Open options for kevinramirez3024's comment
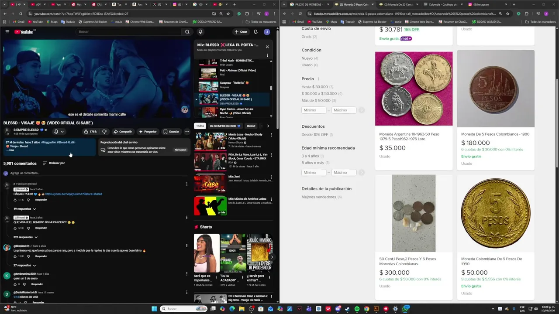Screen dimensions: 559x314 tap(187, 274)
